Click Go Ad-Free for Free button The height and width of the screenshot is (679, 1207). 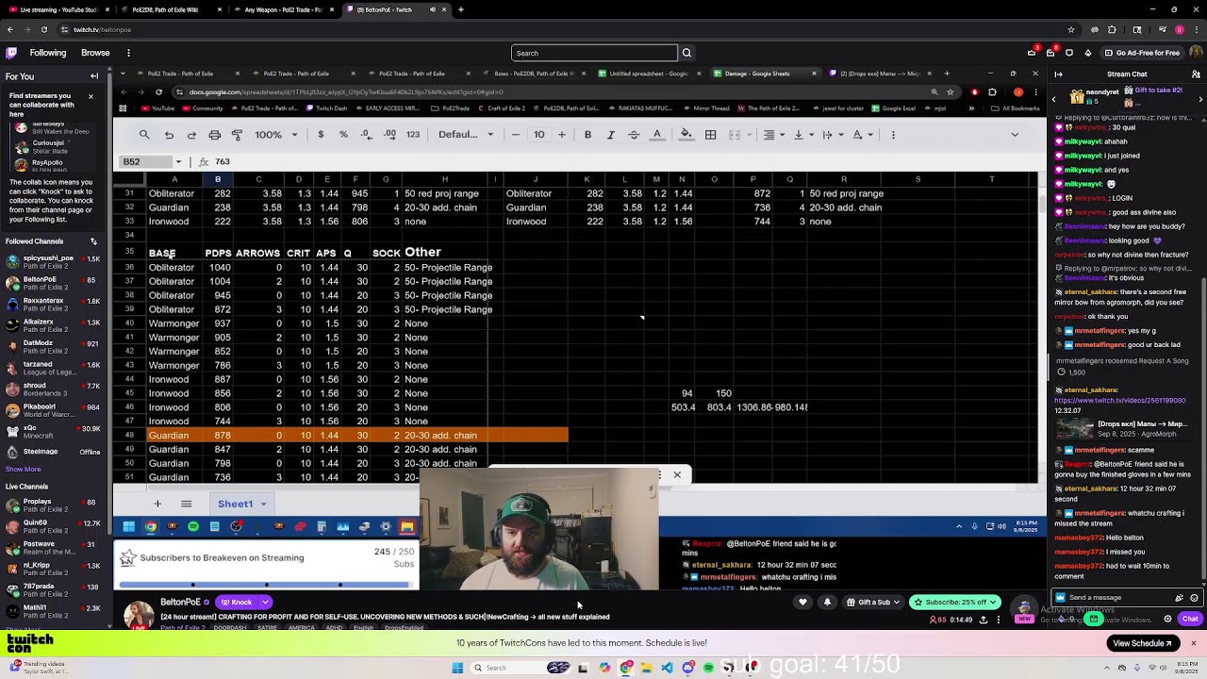[x=1142, y=53]
